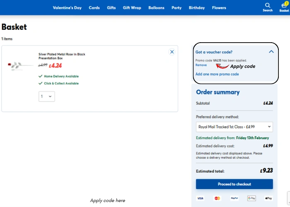Click Add one more promo code
290x207 pixels.
pos(217,74)
